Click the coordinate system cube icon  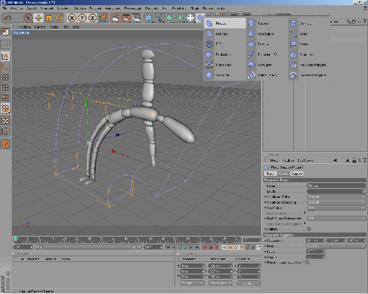click(x=103, y=18)
